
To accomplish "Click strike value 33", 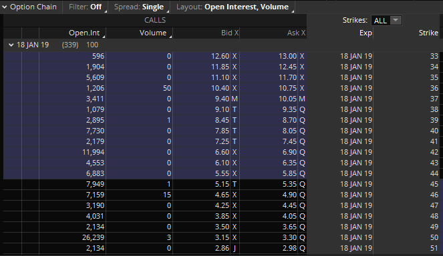I will point(434,56).
